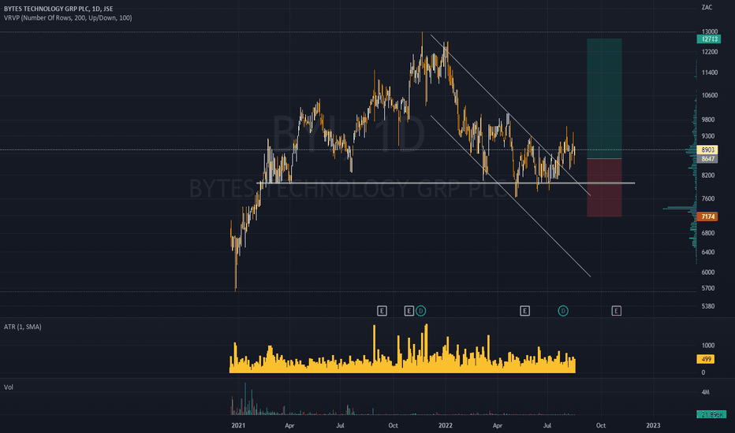Click the 13000 price axis label
735x433 pixels.
coord(710,31)
